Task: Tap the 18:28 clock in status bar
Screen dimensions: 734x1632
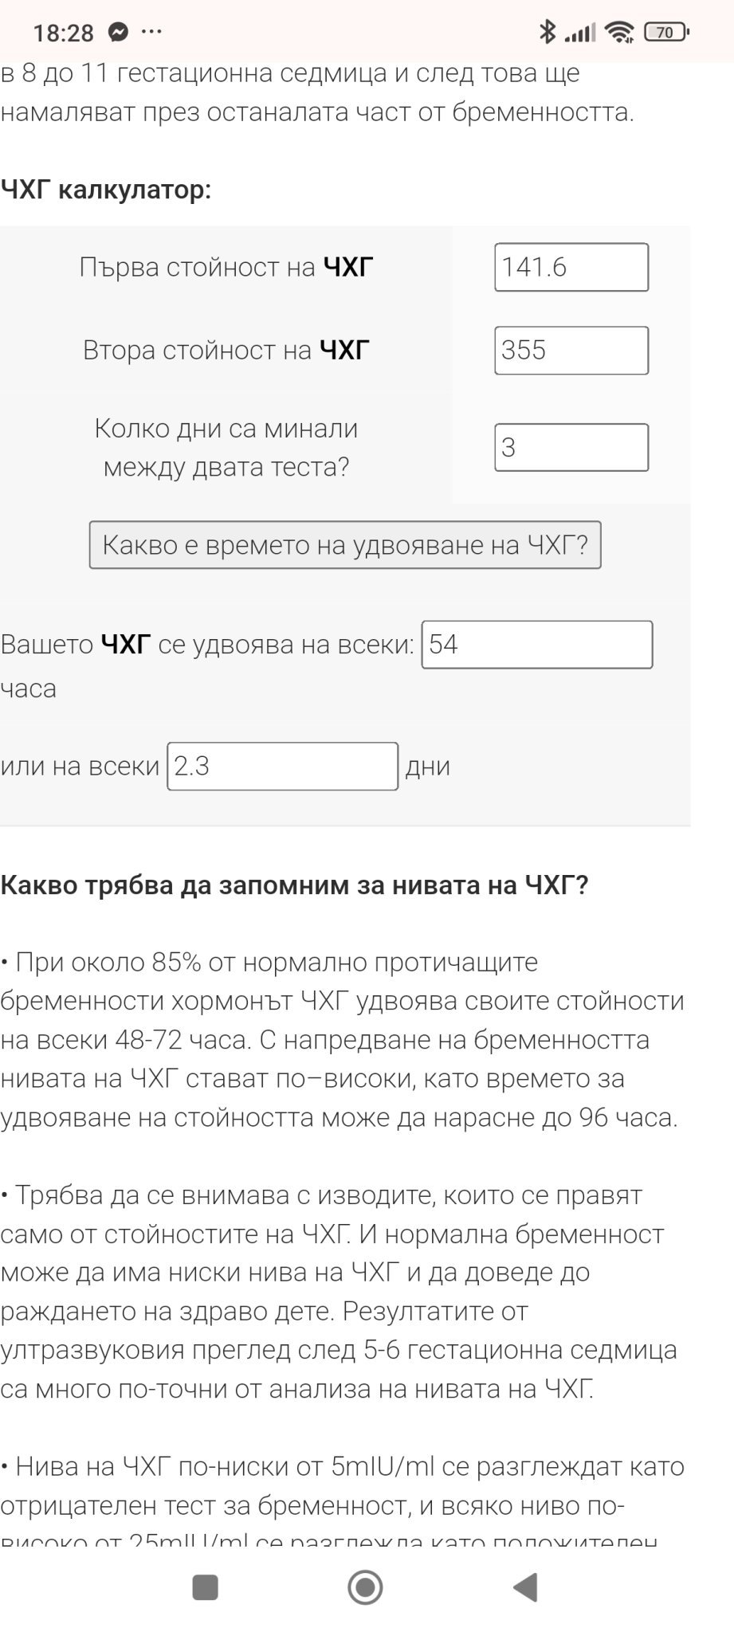Action: pyautogui.click(x=63, y=33)
